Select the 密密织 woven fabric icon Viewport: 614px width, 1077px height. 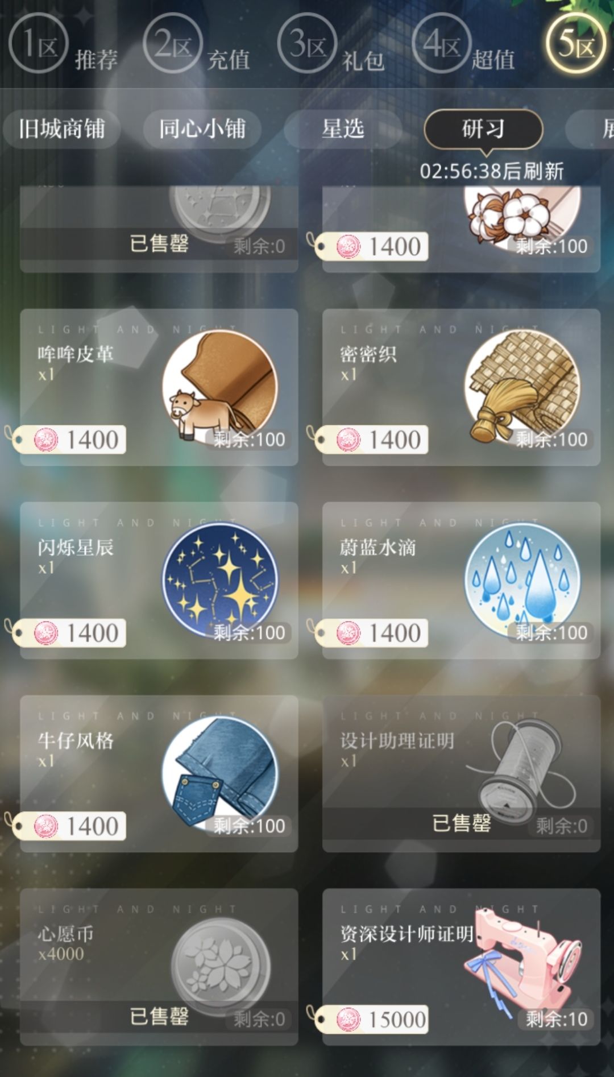(x=523, y=388)
